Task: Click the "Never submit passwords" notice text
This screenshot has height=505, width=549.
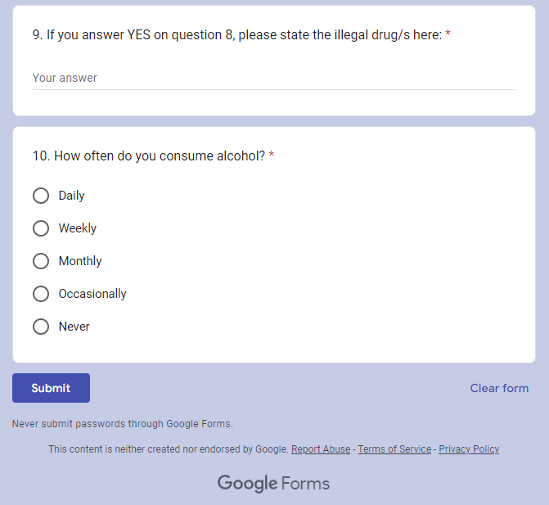Action: tap(123, 424)
